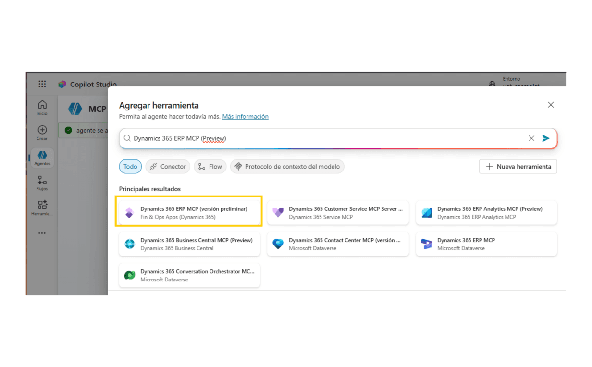
Task: Filter results by Flow
Action: [210, 167]
